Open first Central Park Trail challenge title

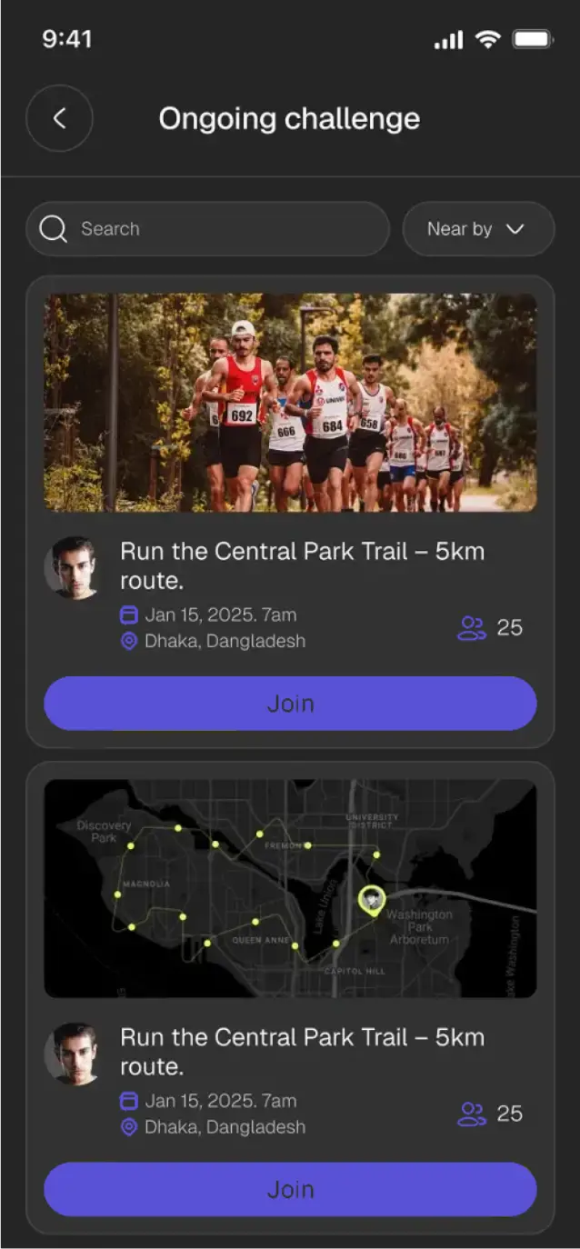(x=303, y=565)
